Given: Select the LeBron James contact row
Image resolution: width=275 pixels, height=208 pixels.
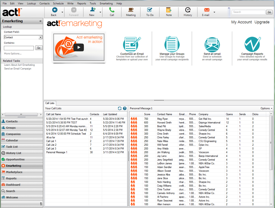Looking at the screenshot, I should [x=200, y=163].
